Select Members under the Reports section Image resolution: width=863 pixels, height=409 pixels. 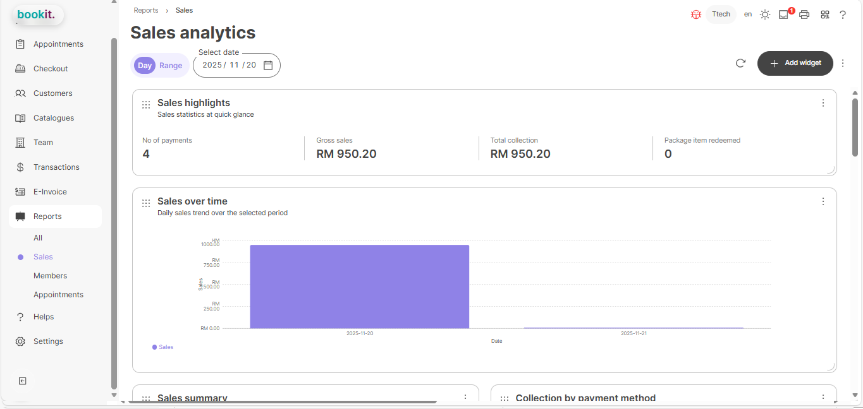point(50,275)
